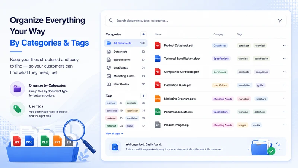Screen dimensions: 298x168
Task: Click the Datasheets badge on Product Datasheet.pdf
Action: click(x=220, y=46)
